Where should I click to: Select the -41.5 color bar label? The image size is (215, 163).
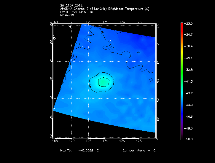point(189,81)
